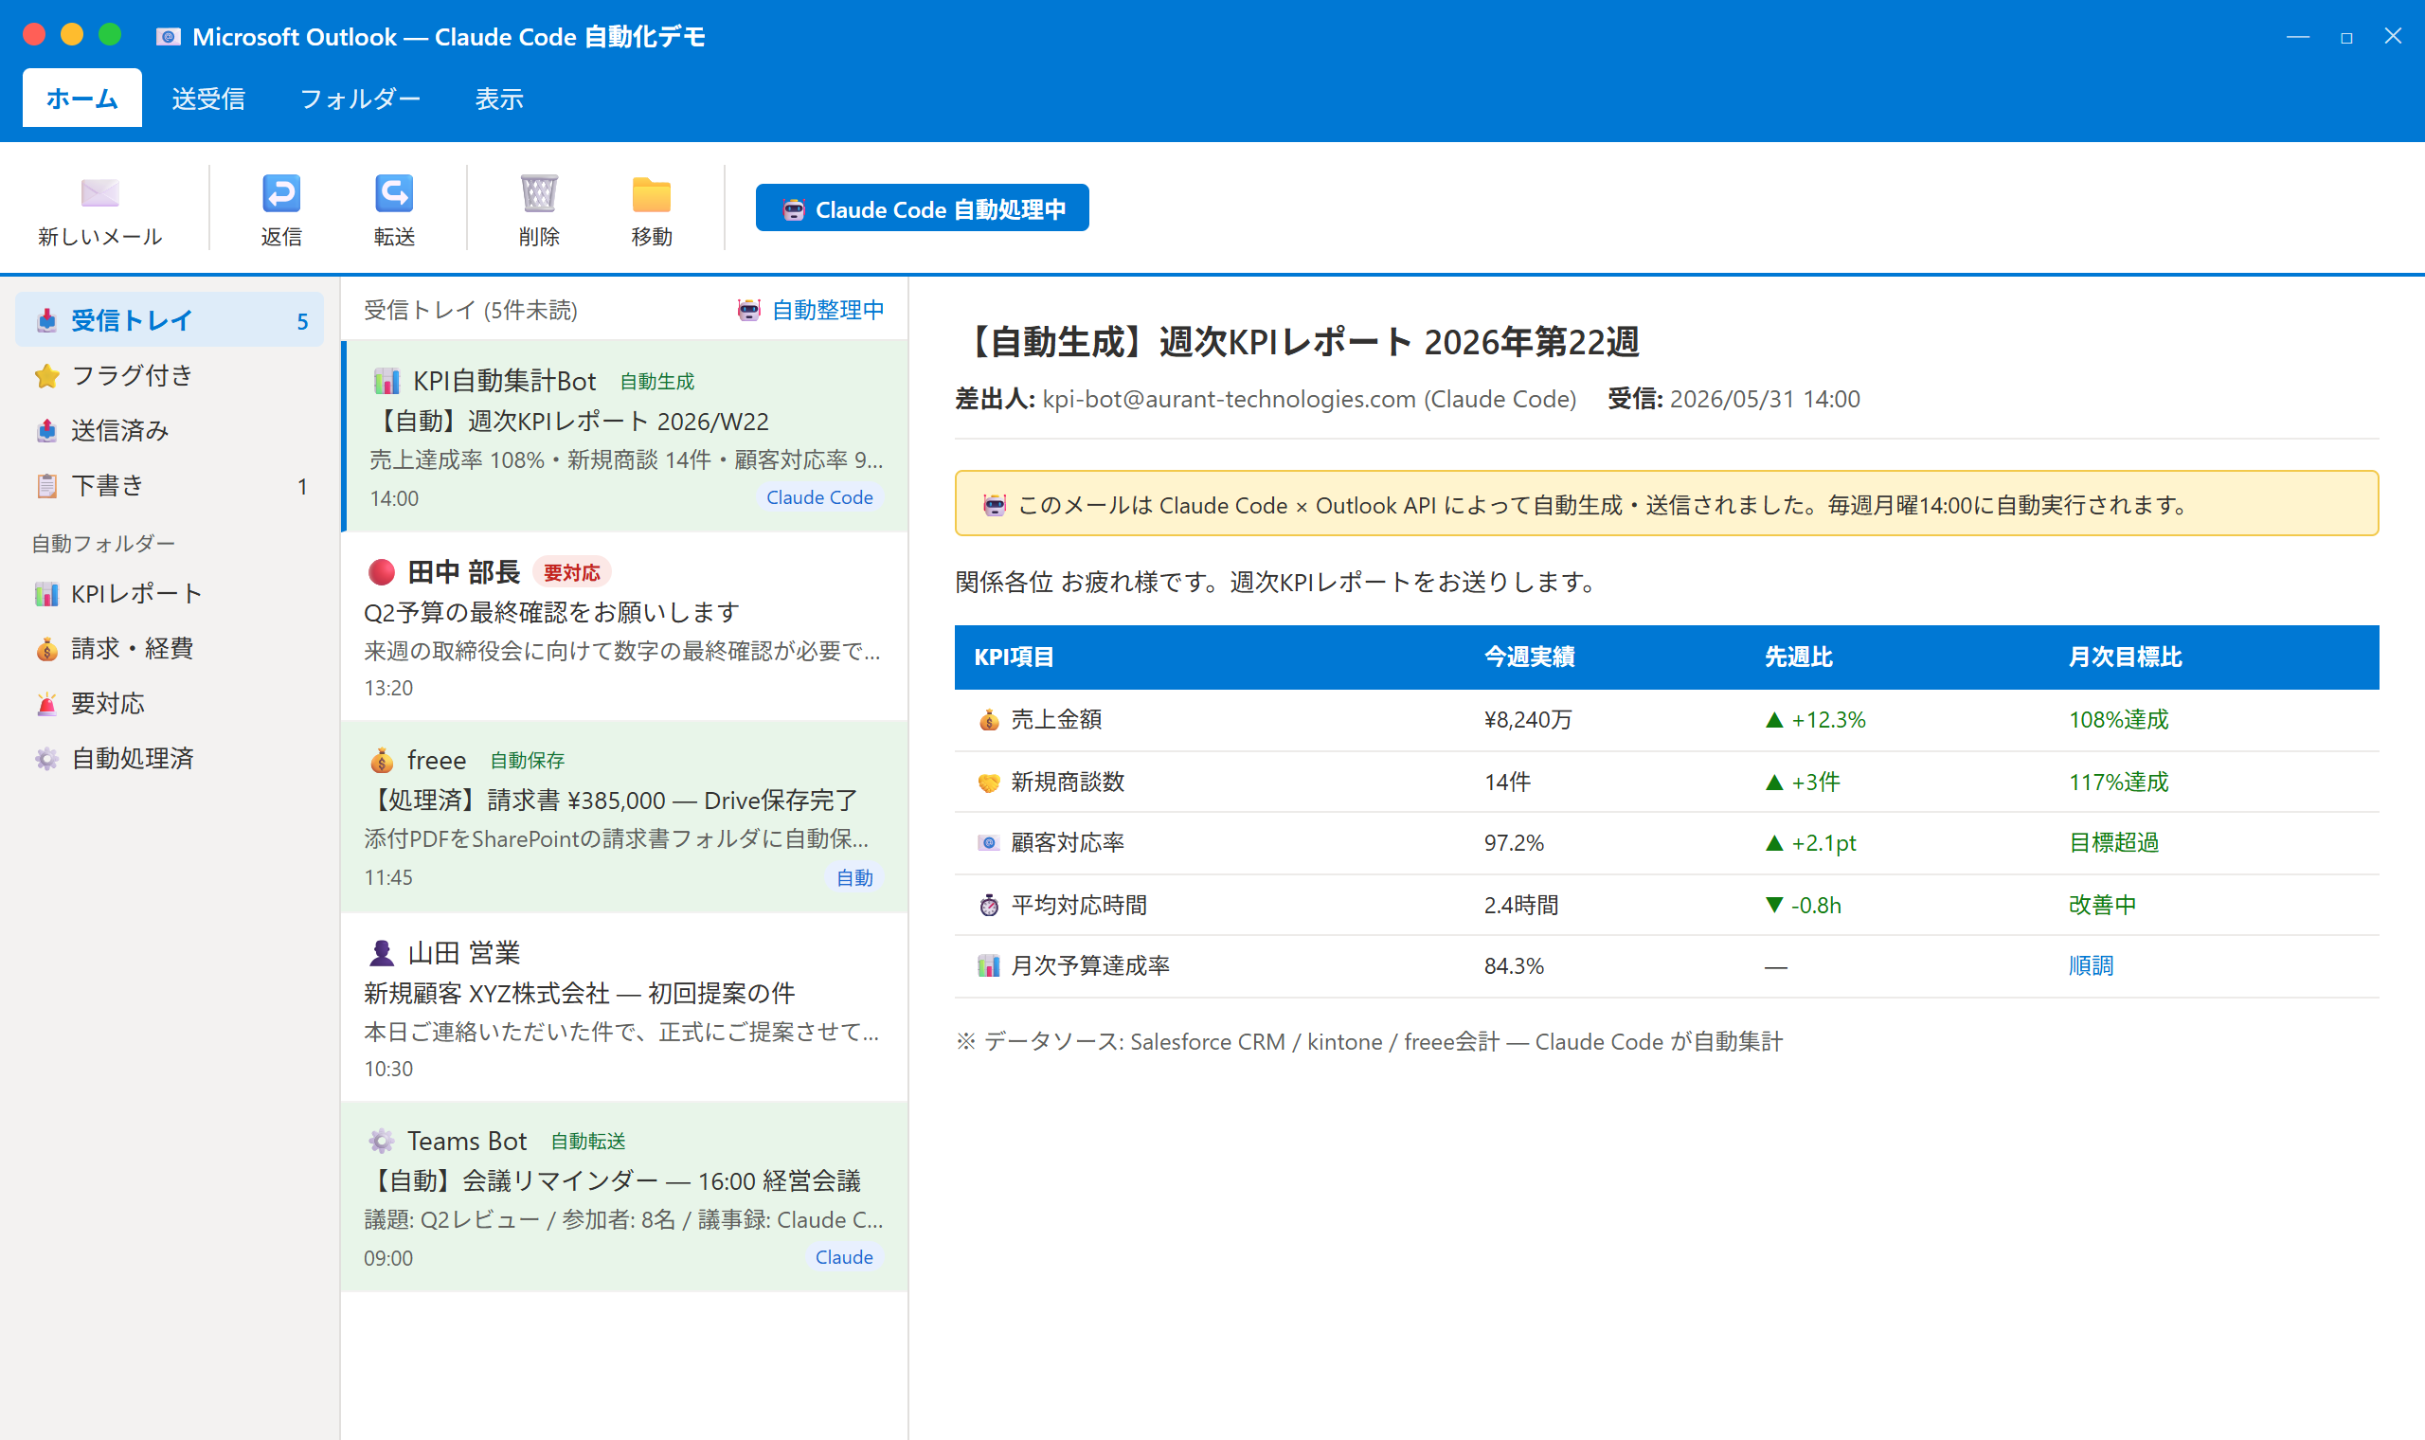Click the gear icon beside 自動処理済
The width and height of the screenshot is (2425, 1440).
point(46,758)
